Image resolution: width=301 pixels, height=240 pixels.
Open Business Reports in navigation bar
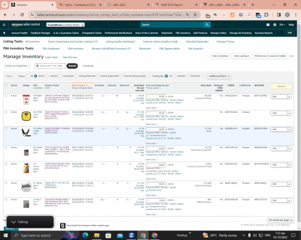[264, 33]
